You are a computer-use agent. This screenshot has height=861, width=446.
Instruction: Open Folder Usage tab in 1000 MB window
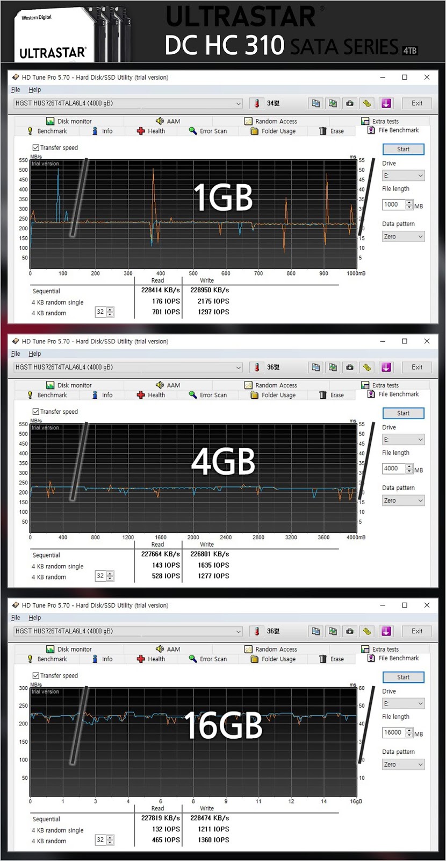[x=273, y=131]
